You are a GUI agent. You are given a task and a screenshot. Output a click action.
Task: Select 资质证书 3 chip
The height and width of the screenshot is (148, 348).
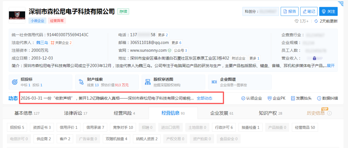(42, 127)
